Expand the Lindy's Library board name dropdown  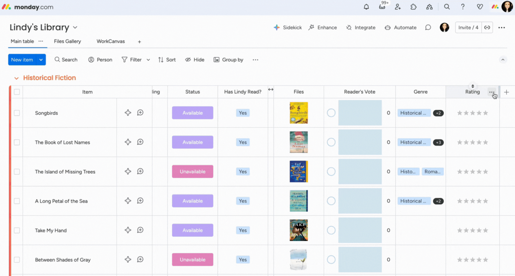75,27
